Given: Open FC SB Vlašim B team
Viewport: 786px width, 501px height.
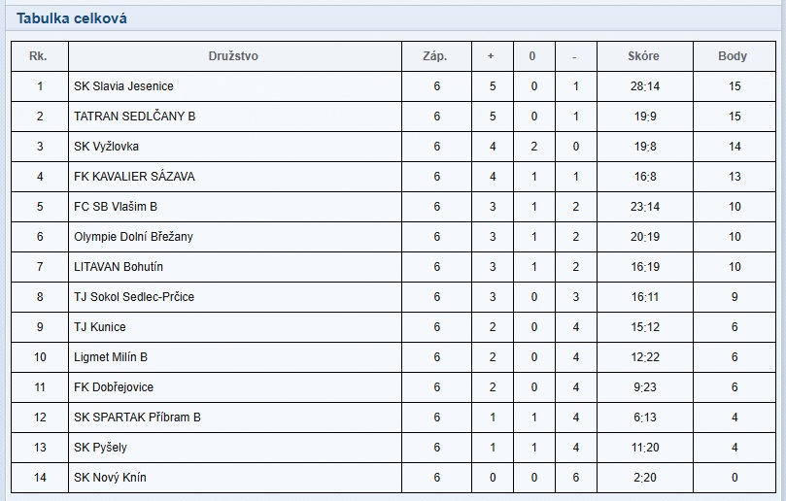Looking at the screenshot, I should [116, 207].
